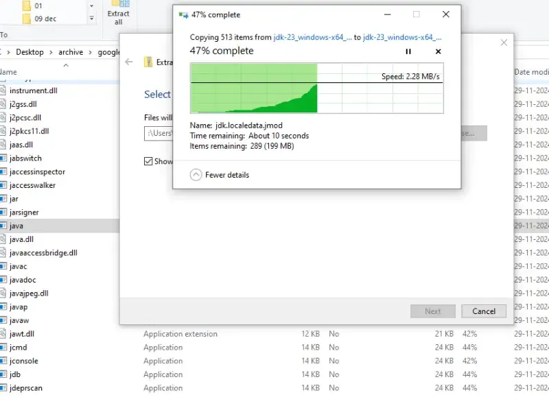Open chevron dropdown after archive breadcrumb
Screen dimensions: 549x397
(x=91, y=53)
